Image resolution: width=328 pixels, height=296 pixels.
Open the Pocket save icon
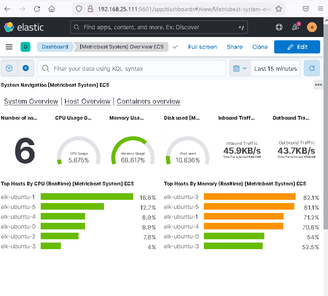306,9
